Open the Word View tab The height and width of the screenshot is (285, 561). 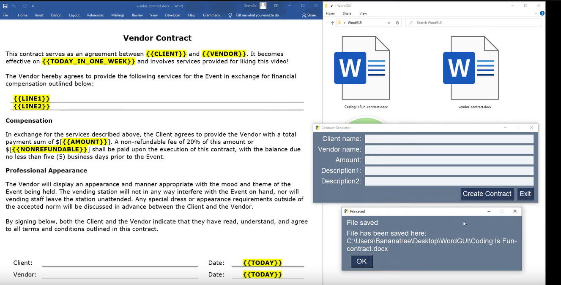[154, 15]
